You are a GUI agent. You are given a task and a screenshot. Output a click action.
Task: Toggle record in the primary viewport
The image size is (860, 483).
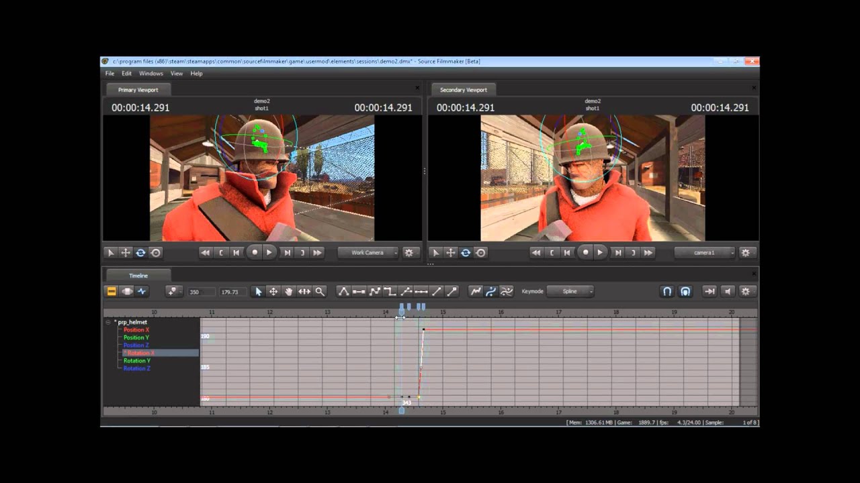point(255,253)
